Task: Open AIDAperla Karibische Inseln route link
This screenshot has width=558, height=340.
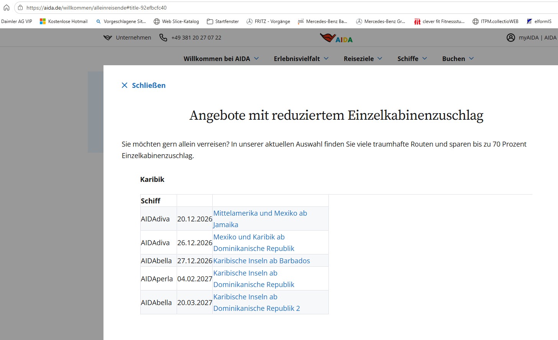Action: pos(254,279)
